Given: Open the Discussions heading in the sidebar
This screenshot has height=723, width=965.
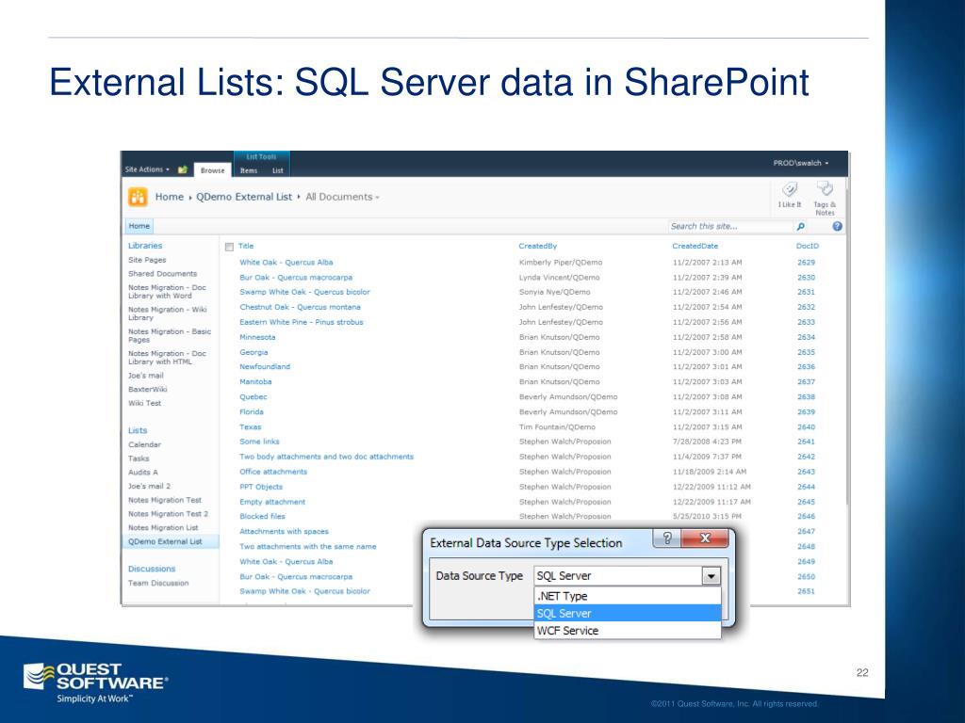Looking at the screenshot, I should [x=152, y=569].
